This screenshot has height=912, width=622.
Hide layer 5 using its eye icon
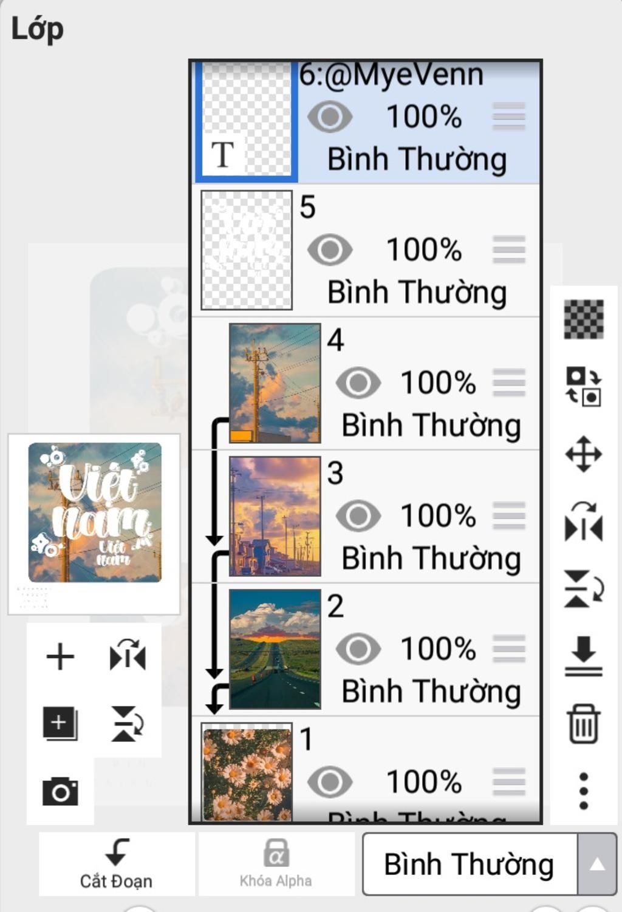tap(330, 250)
